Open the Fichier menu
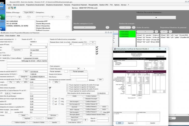The image size is (189, 126). click(9, 5)
